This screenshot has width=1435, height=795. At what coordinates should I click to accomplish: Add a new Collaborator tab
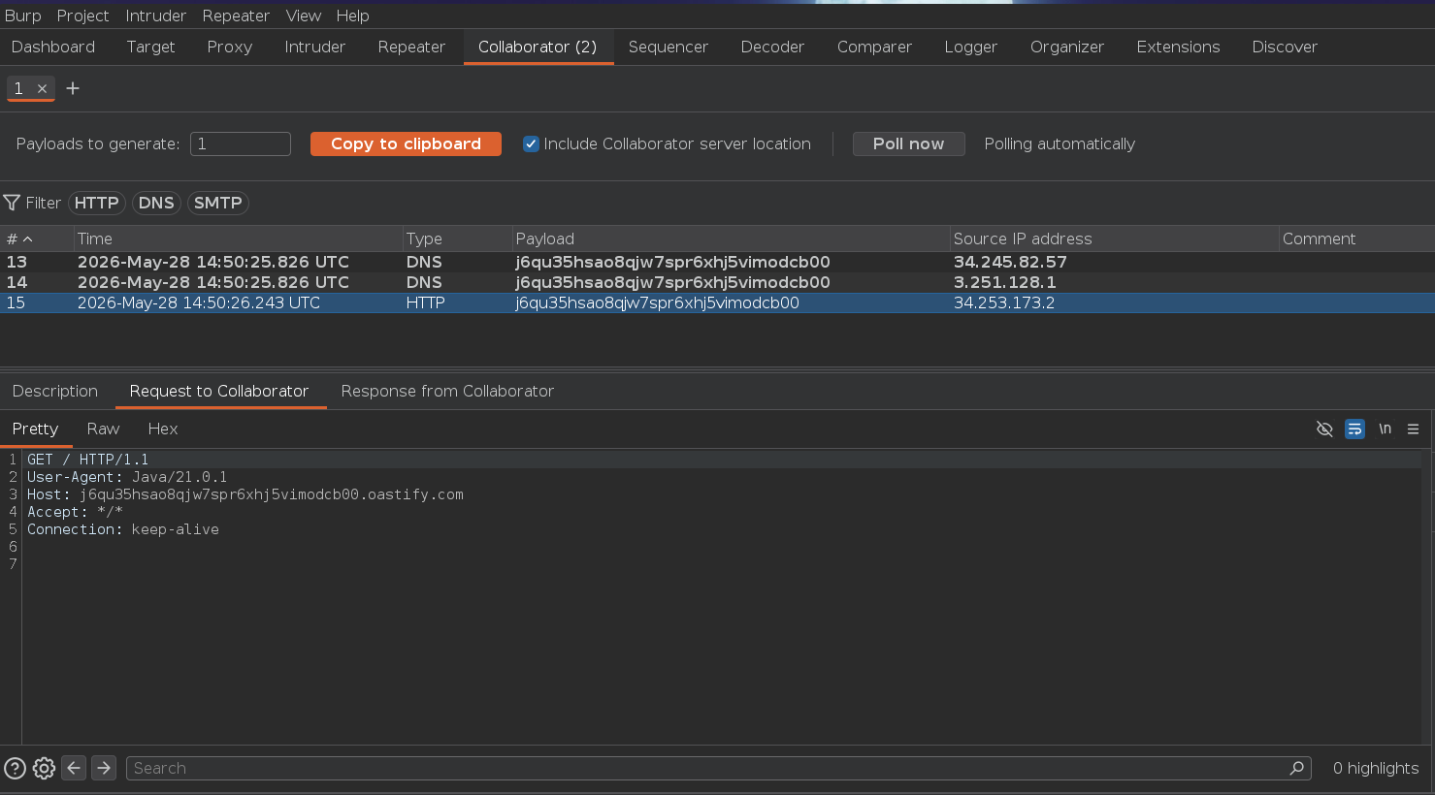click(x=73, y=88)
